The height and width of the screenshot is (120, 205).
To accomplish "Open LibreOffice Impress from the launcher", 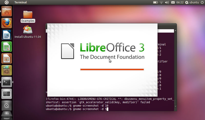I will tap(6, 58).
